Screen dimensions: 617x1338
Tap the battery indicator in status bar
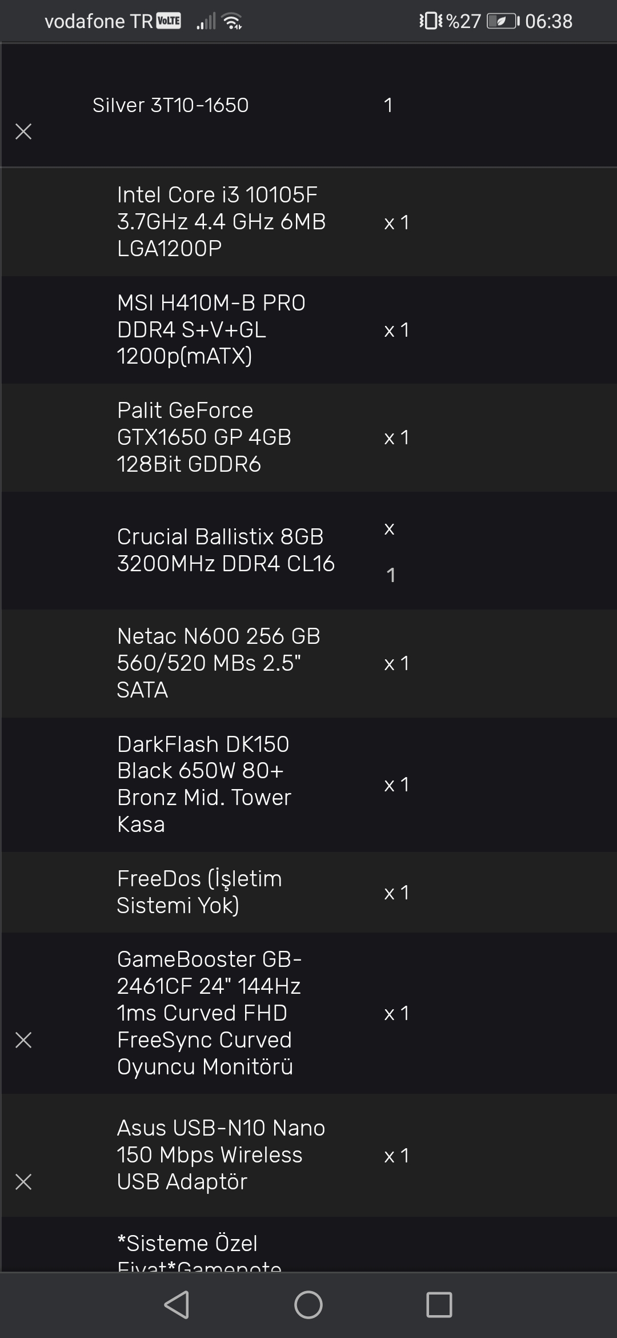(503, 22)
